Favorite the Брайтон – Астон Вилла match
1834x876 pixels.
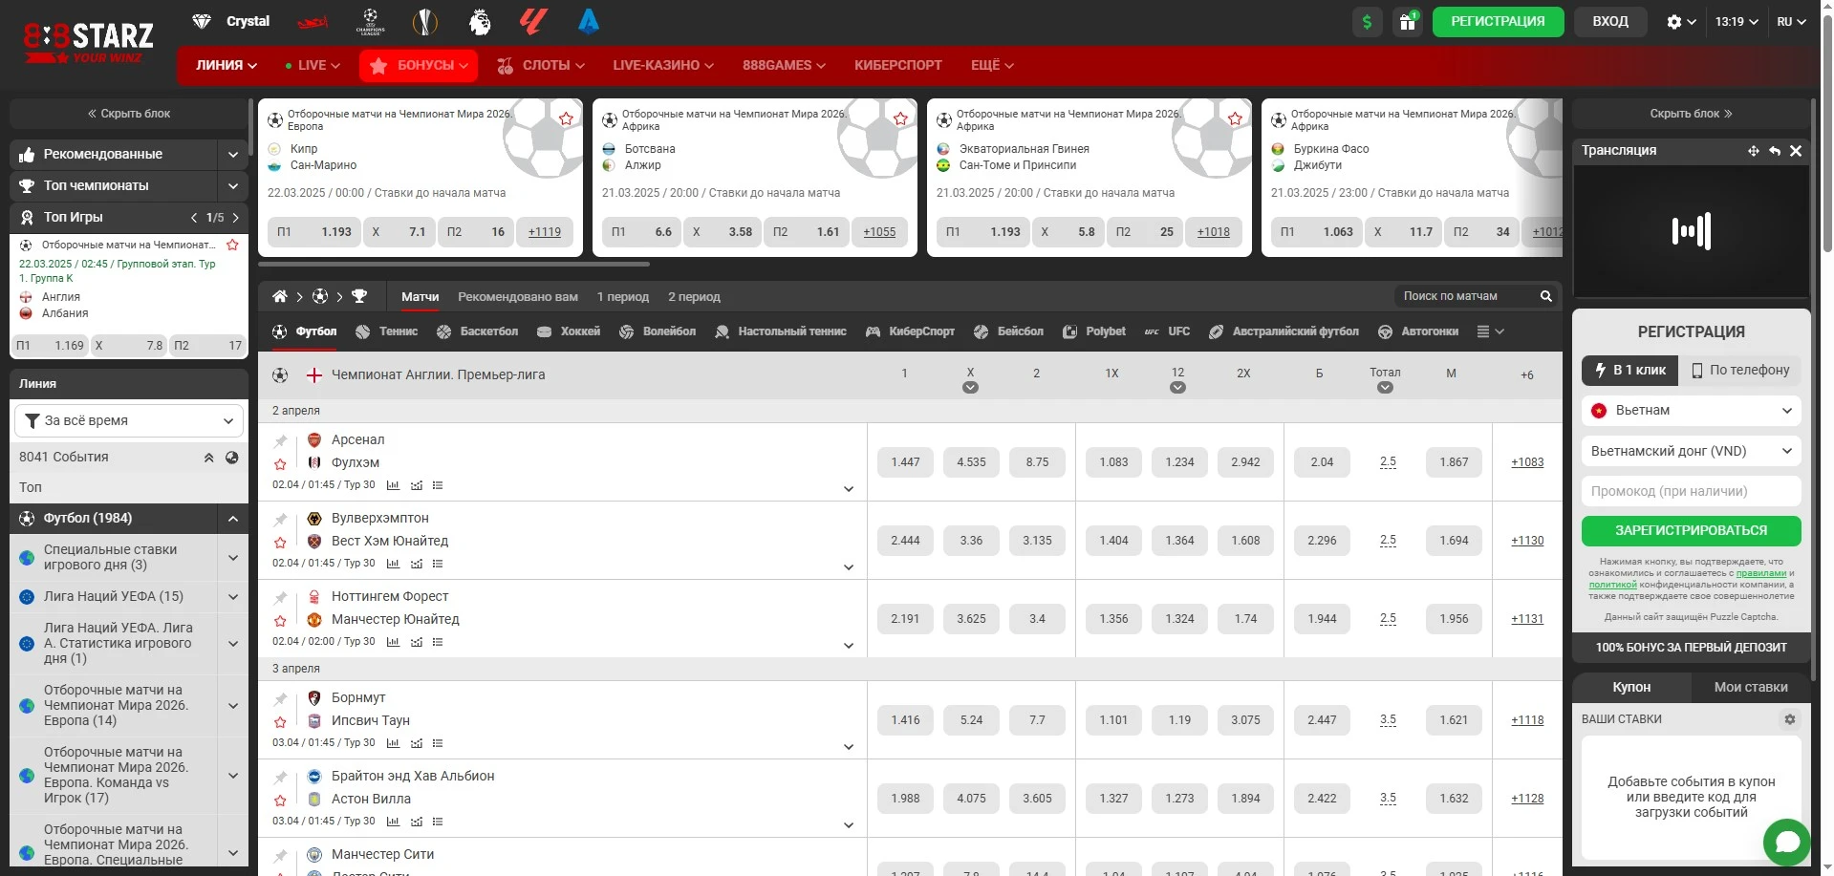pos(280,801)
